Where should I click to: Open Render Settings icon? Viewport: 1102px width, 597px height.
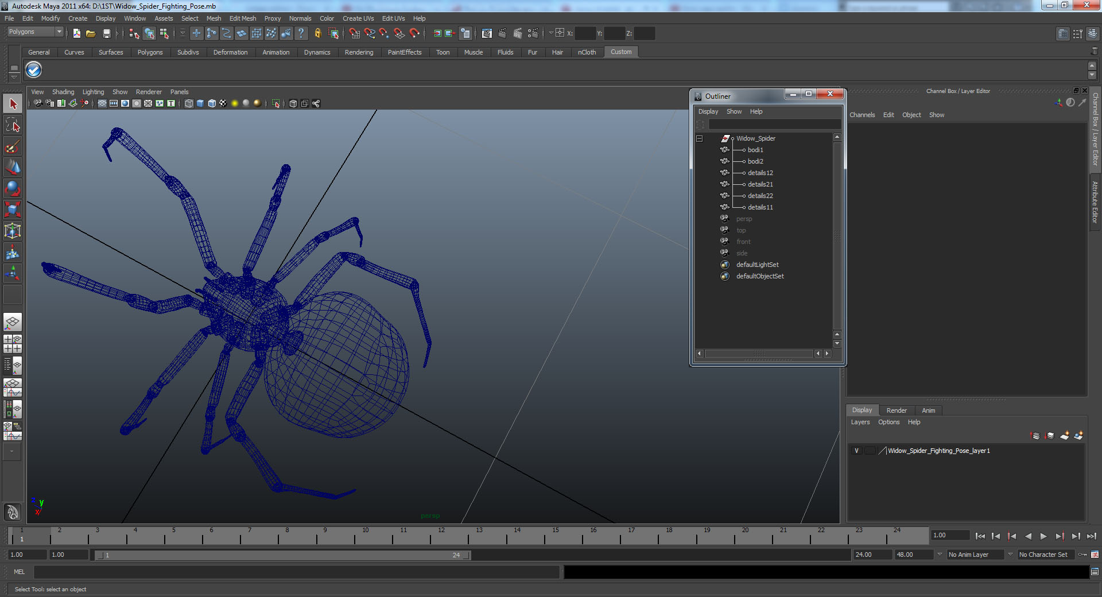pos(533,33)
